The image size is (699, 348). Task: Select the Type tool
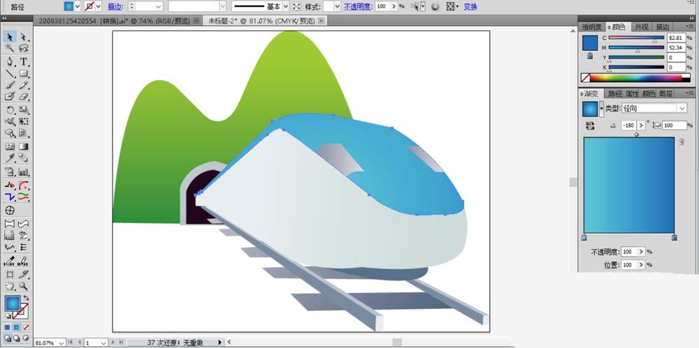[x=24, y=61]
